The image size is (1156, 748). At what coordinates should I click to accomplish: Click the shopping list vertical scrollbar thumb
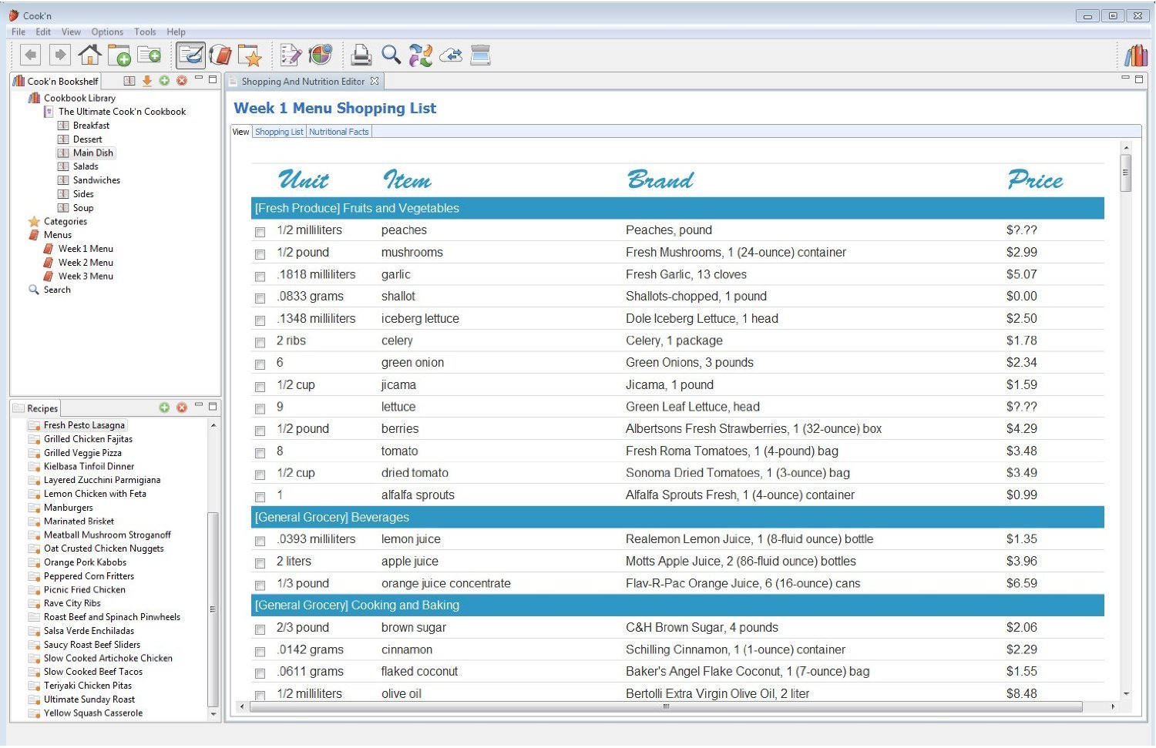(1126, 173)
